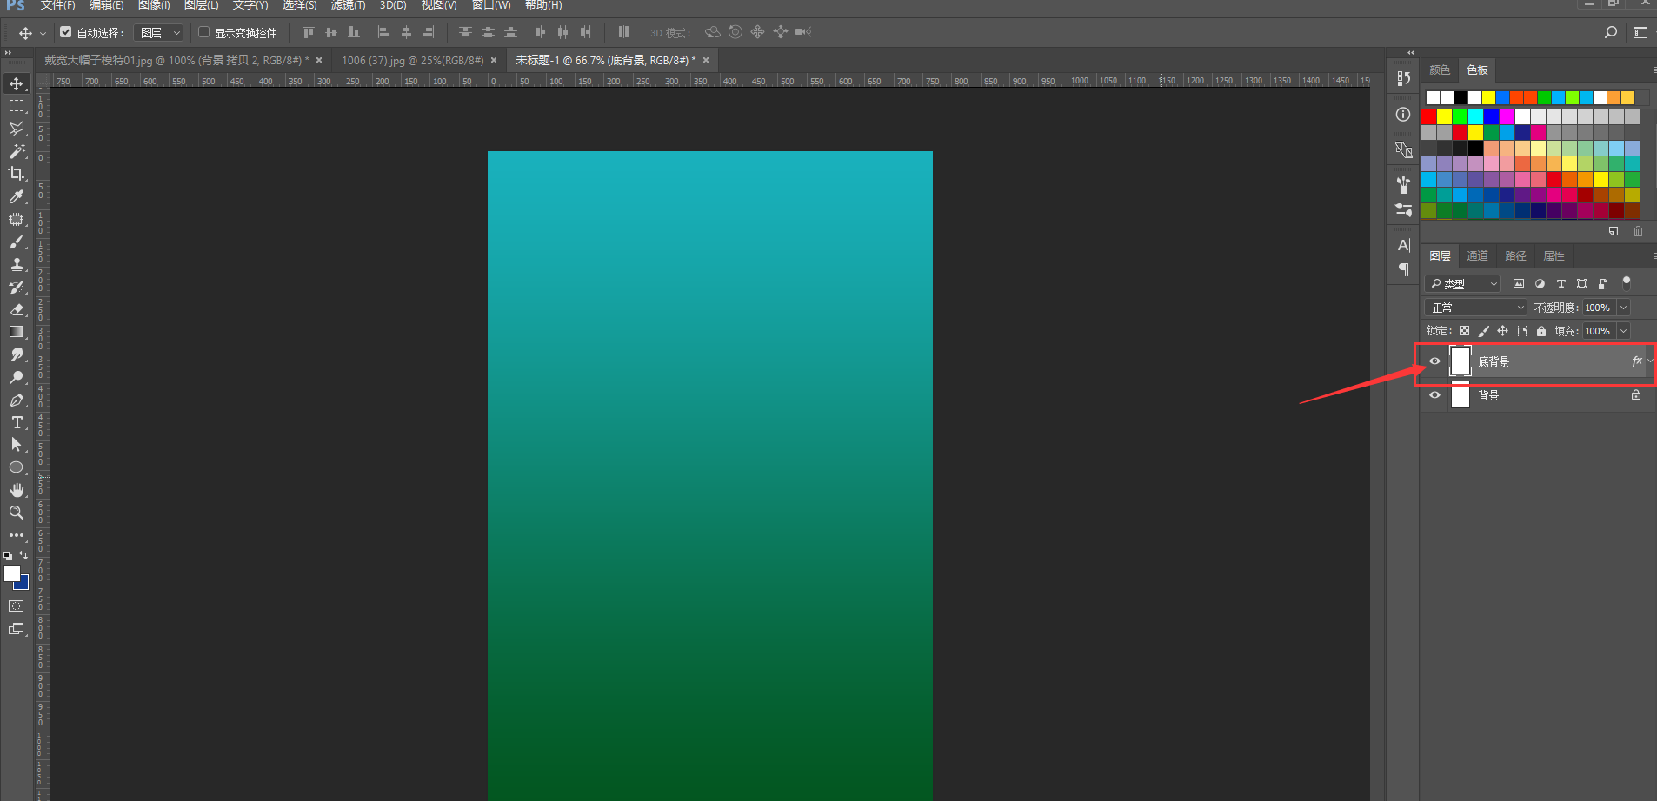Screen dimensions: 1657x801
Task: Select the Eyedropper tool
Action: coord(17,196)
